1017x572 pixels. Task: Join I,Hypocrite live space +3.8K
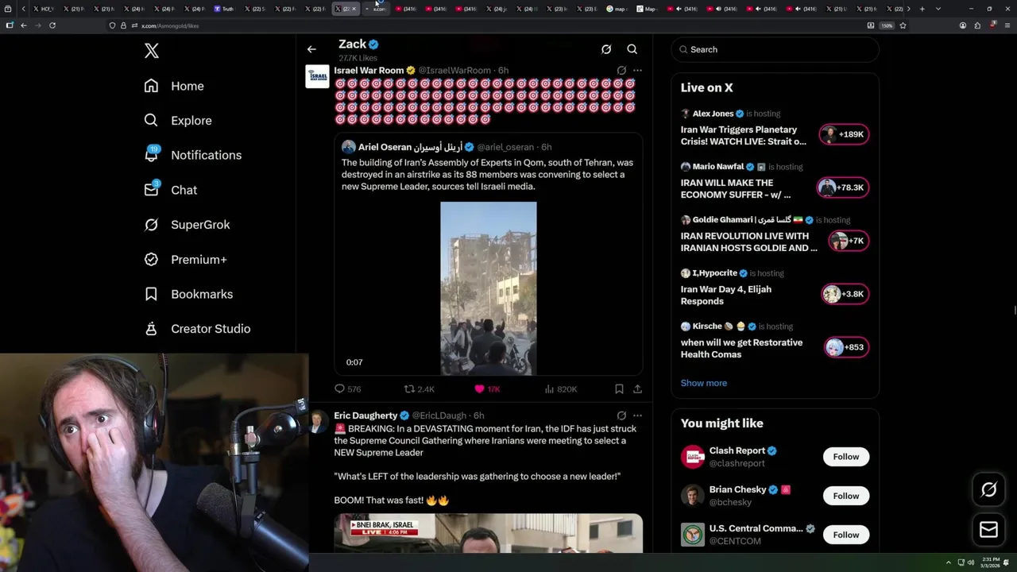click(x=845, y=294)
